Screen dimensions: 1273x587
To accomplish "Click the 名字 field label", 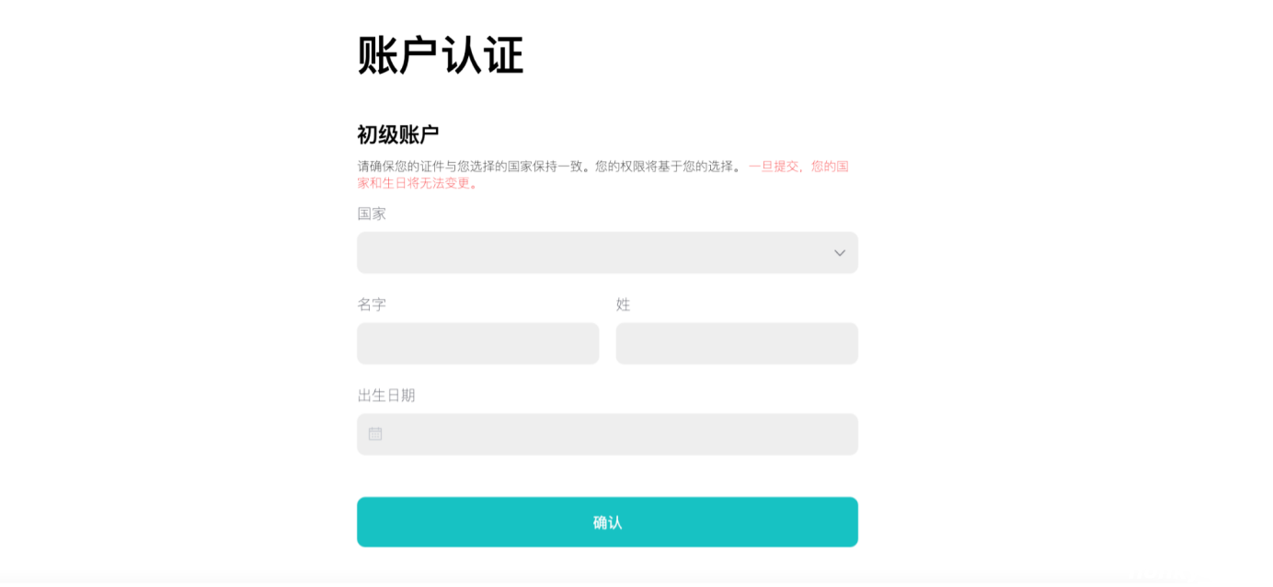I will point(372,305).
